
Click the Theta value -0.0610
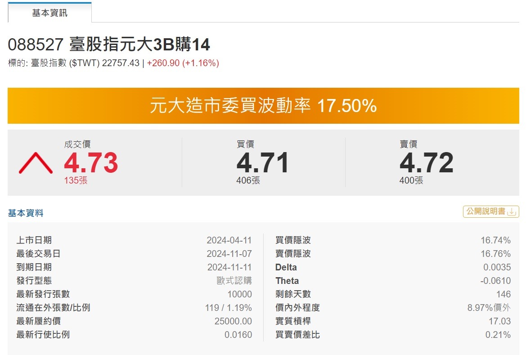point(495,280)
